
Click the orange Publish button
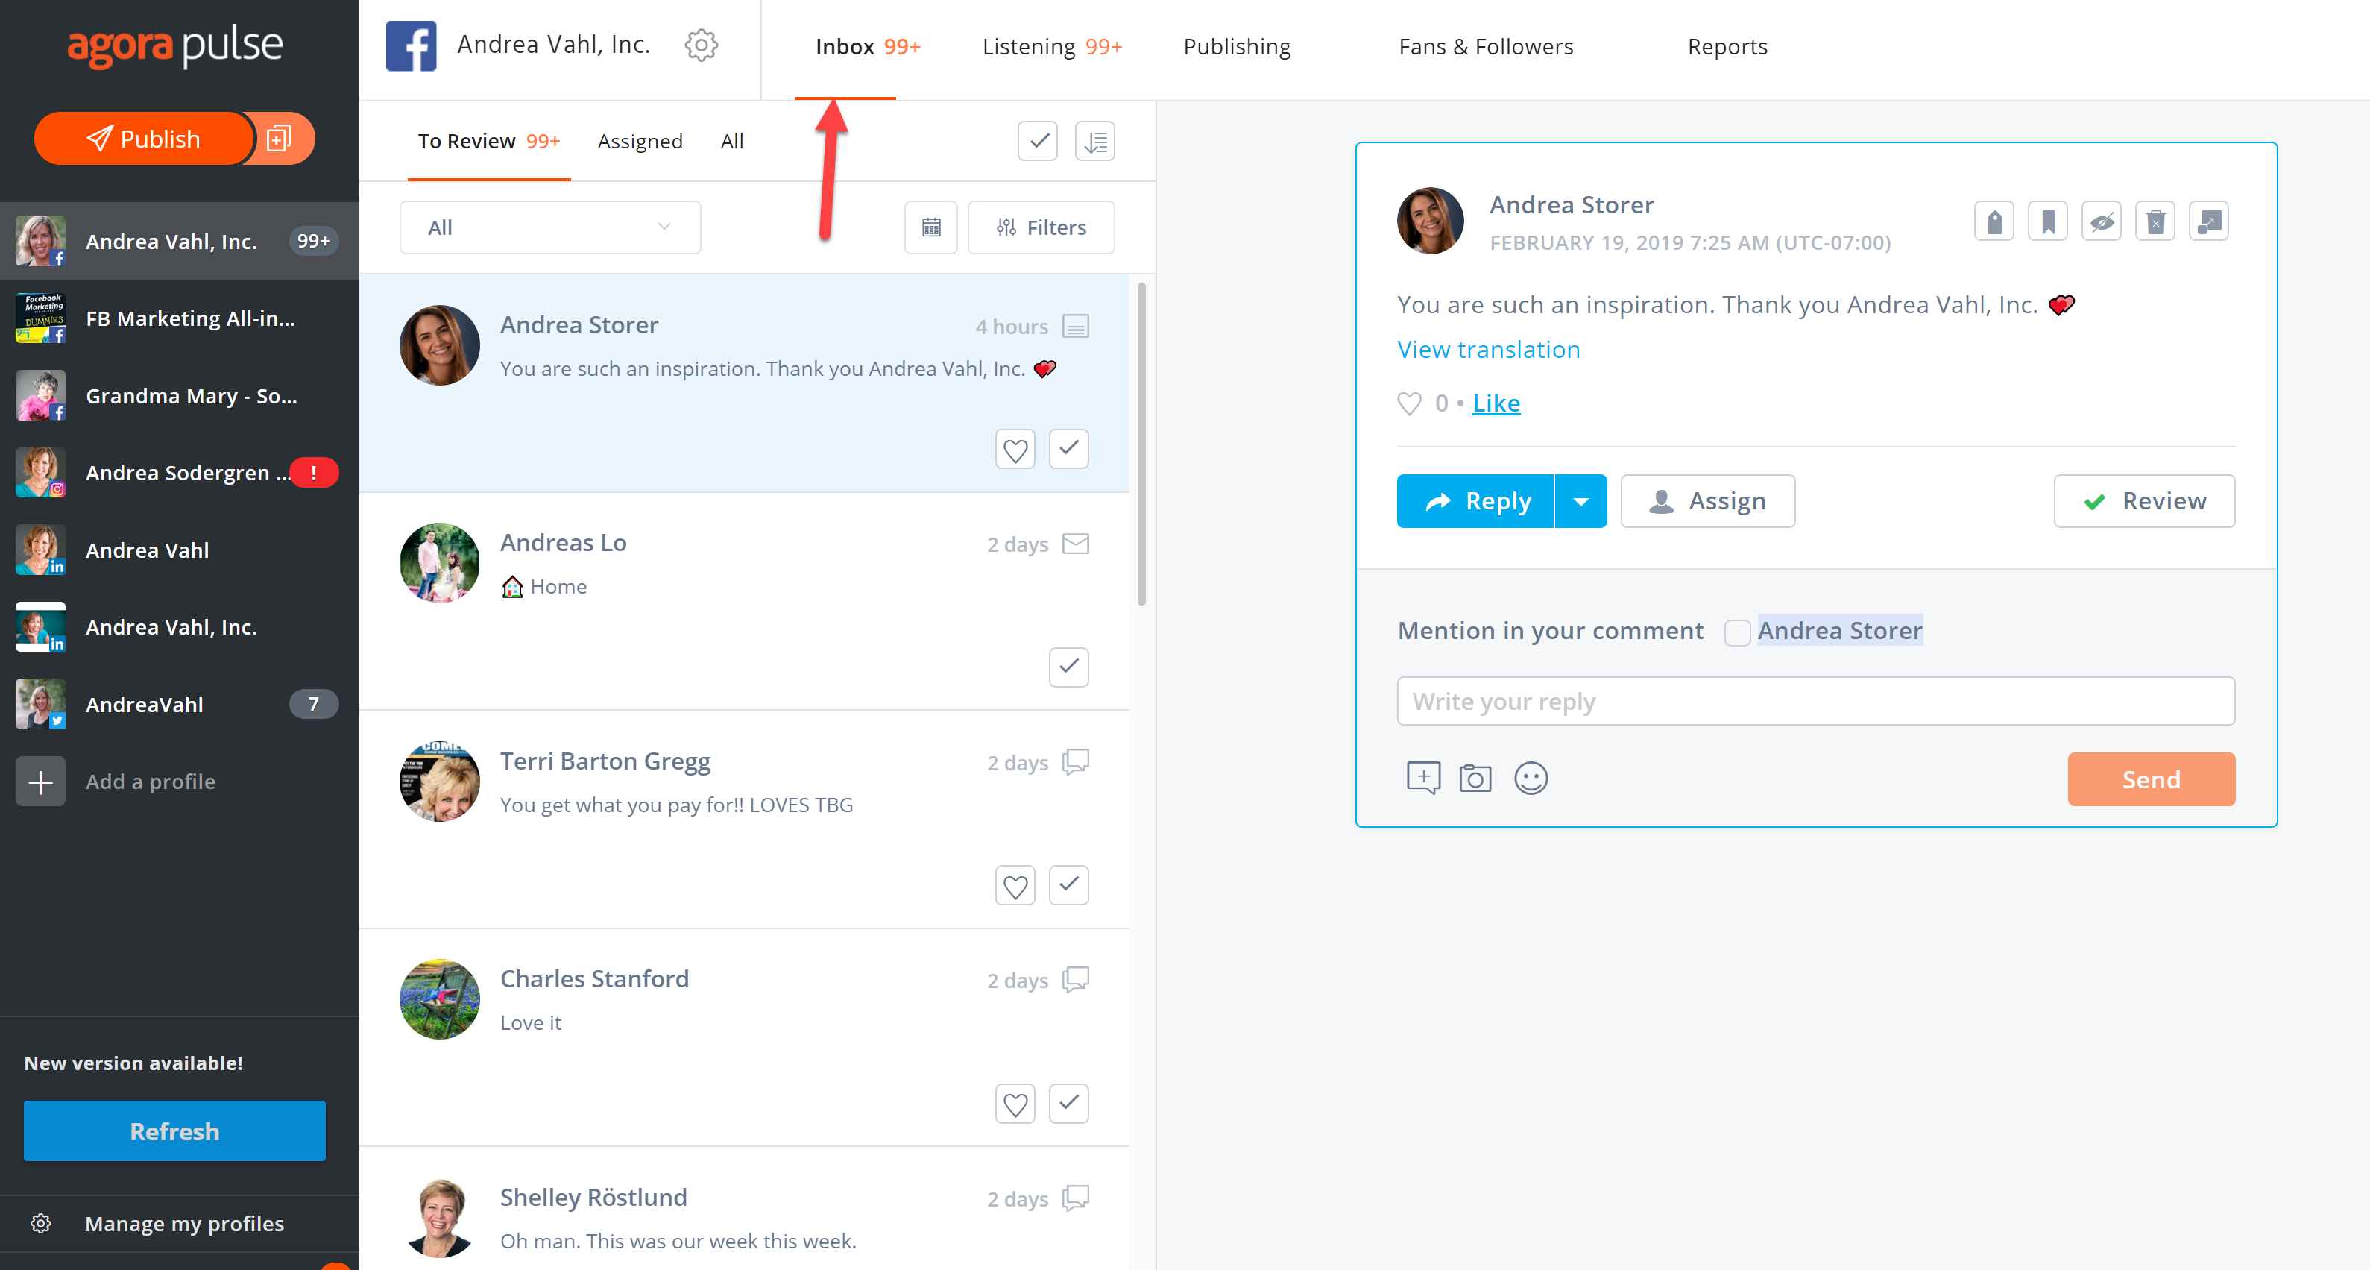(x=144, y=139)
